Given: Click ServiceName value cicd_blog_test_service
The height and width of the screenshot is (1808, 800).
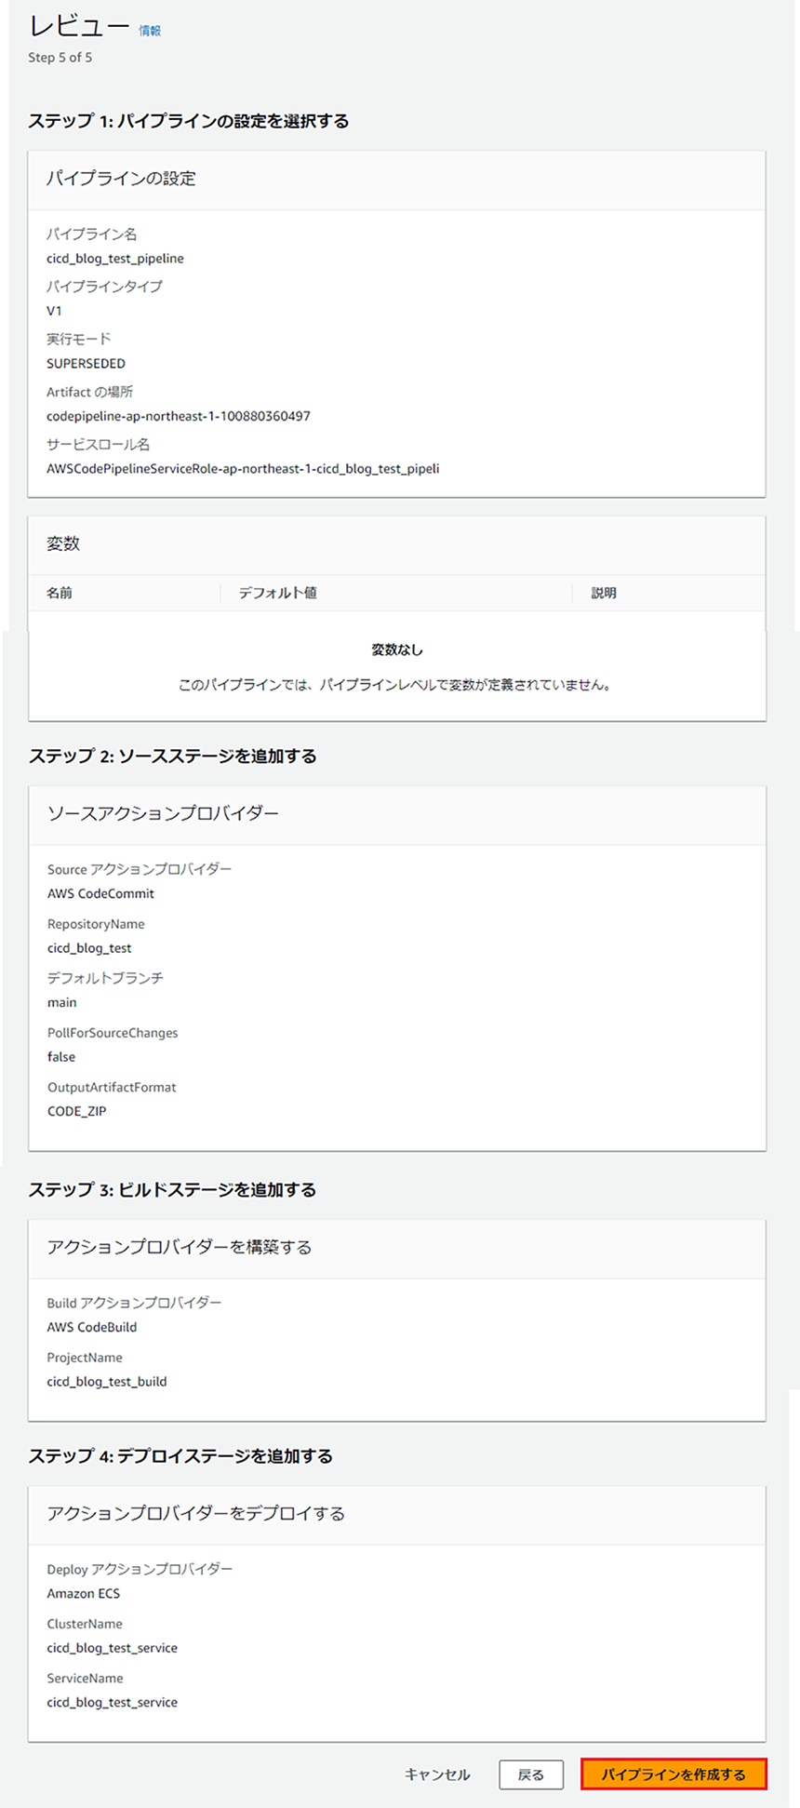Looking at the screenshot, I should (x=113, y=1702).
